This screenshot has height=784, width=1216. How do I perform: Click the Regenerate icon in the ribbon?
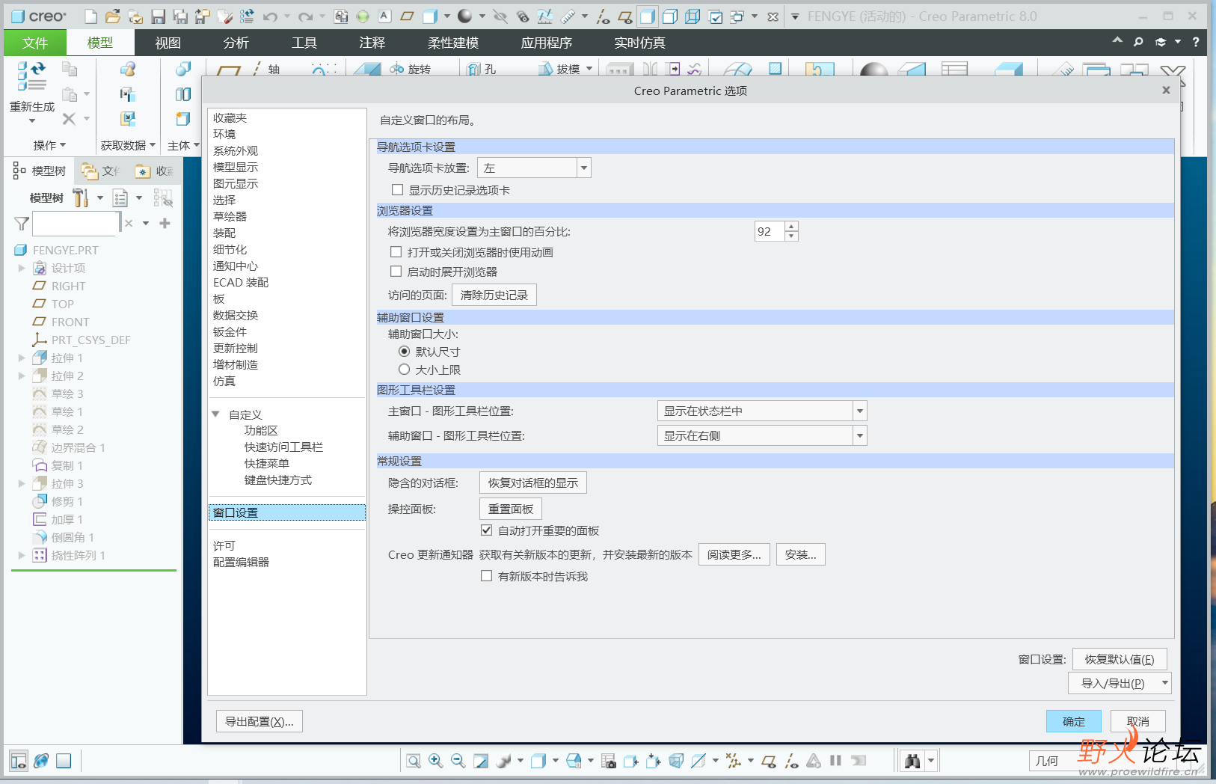tap(32, 76)
